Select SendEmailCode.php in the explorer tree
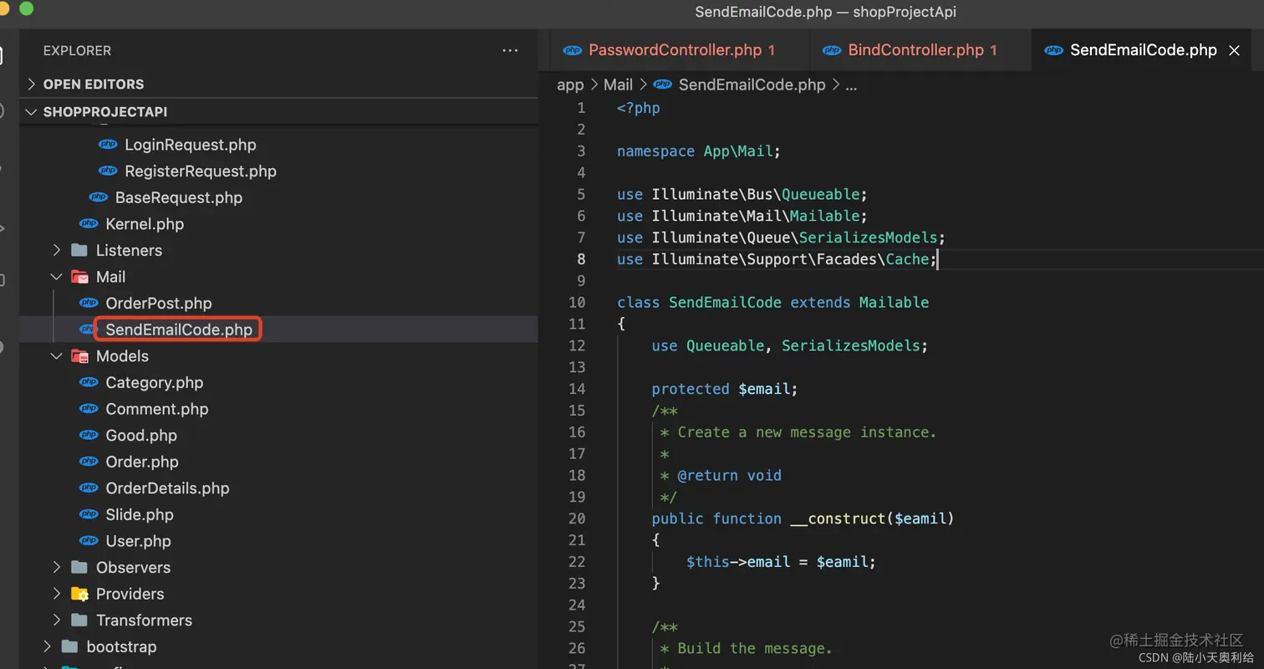Screen dimensions: 1264x669 click(178, 329)
